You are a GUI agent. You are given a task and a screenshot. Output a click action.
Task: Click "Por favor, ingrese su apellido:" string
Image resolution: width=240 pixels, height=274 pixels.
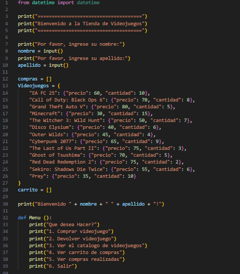81,58
